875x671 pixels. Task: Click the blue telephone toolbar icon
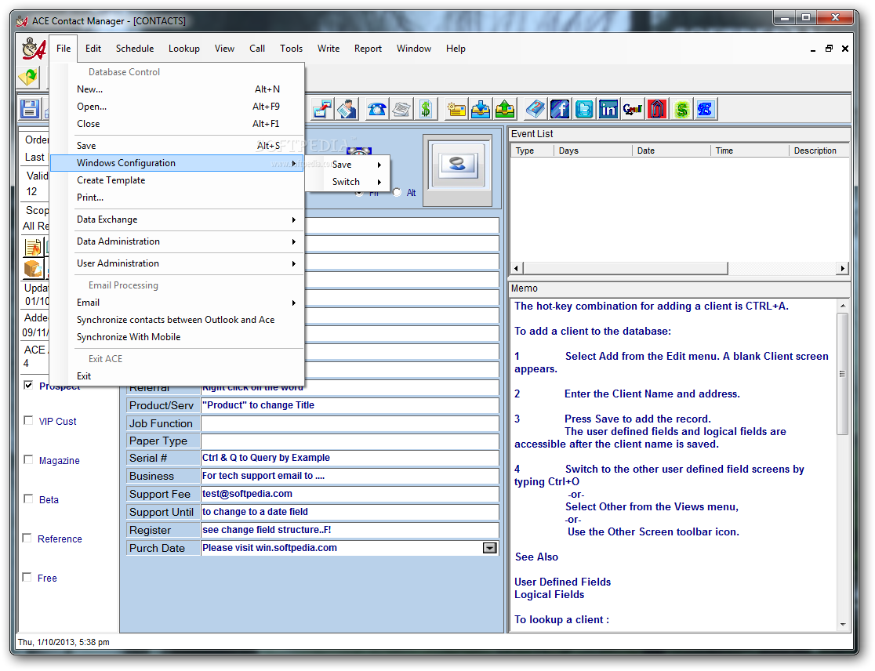(376, 109)
